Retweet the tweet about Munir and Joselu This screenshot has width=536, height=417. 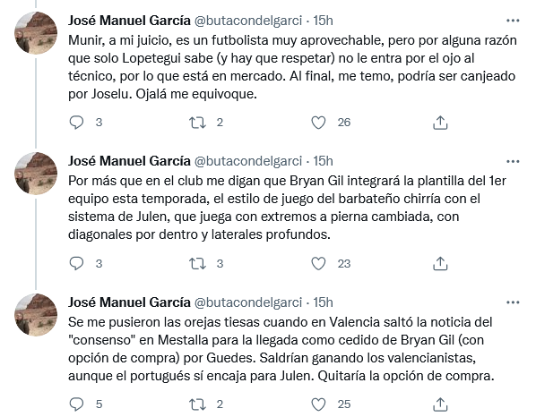197,123
